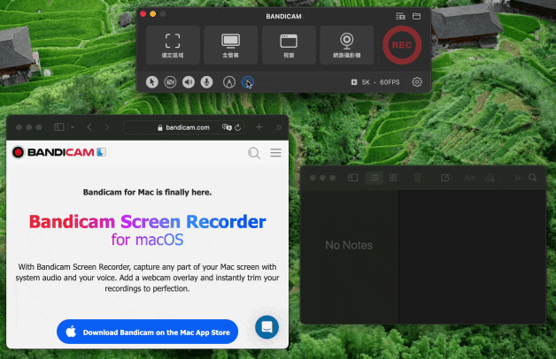Click the search magnifier on Bandicam website
The width and height of the screenshot is (556, 359).
(x=254, y=153)
